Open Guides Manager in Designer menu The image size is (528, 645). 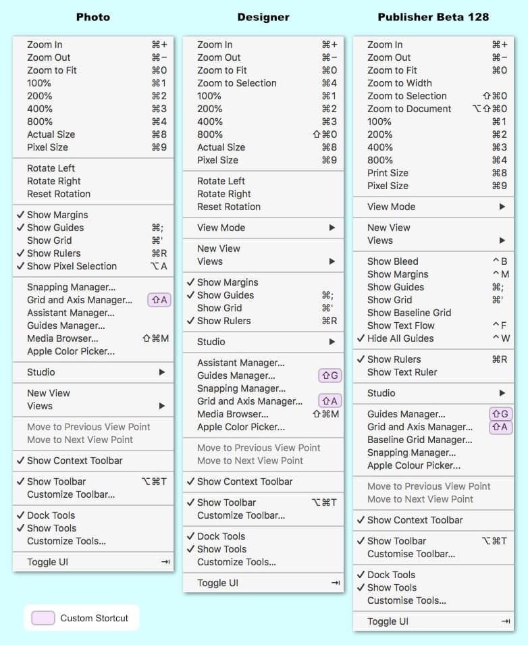click(x=263, y=376)
